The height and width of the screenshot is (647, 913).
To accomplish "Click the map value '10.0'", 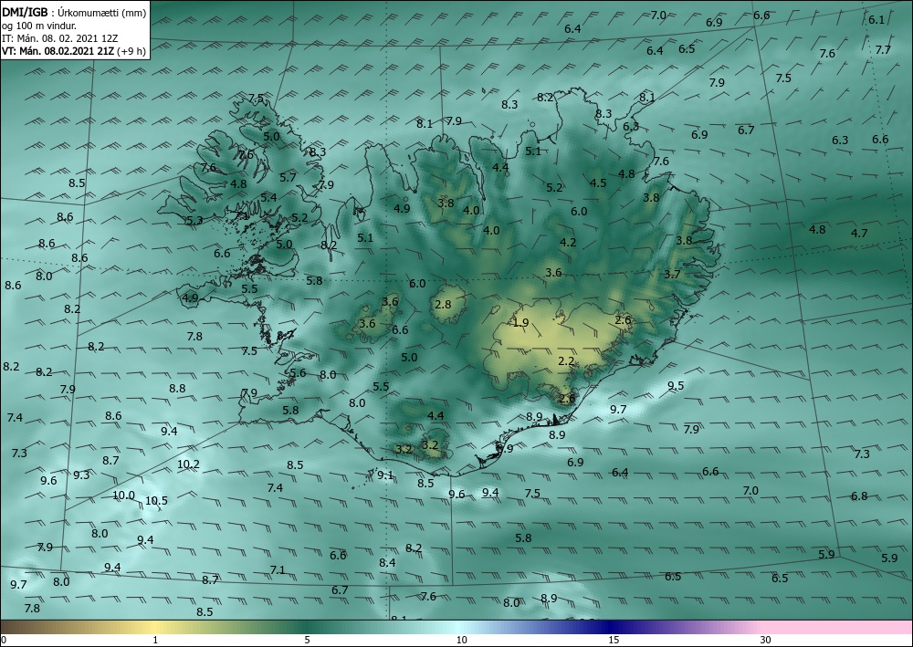I will pos(123,496).
